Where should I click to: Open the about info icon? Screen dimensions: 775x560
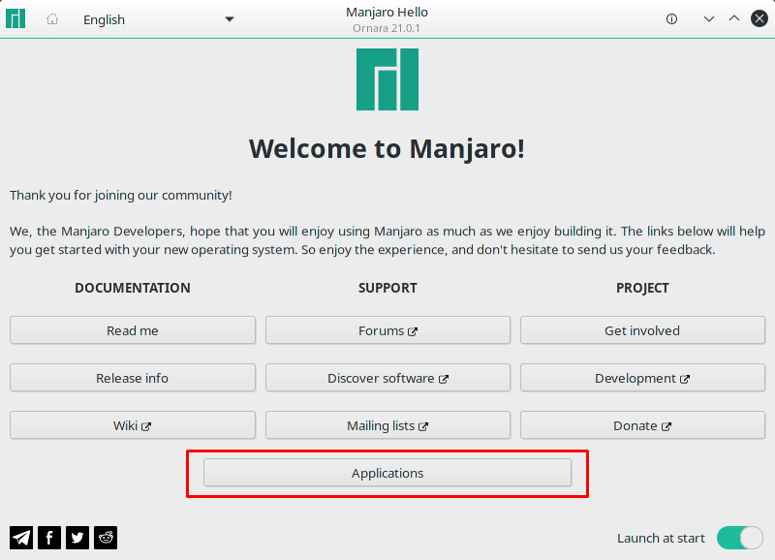tap(671, 18)
